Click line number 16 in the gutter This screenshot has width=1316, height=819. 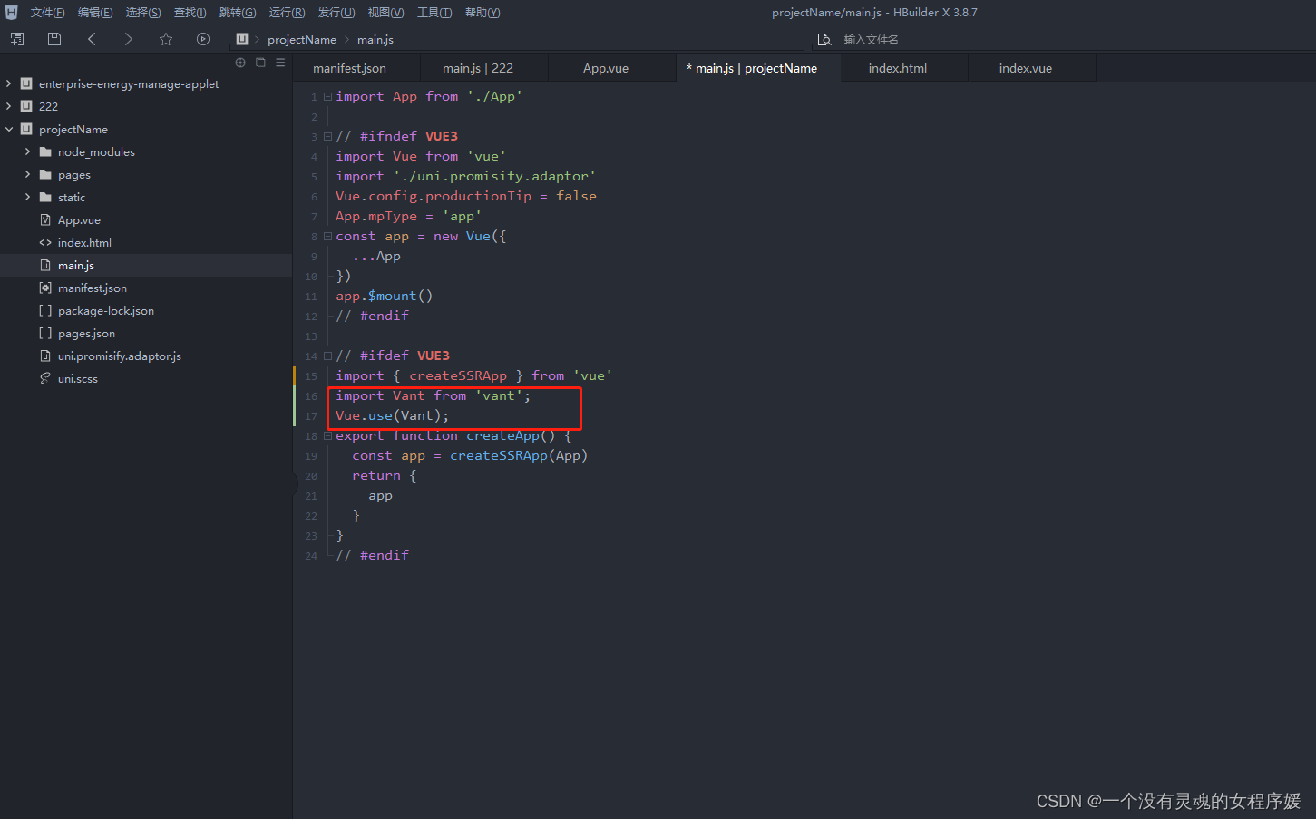pyautogui.click(x=311, y=396)
